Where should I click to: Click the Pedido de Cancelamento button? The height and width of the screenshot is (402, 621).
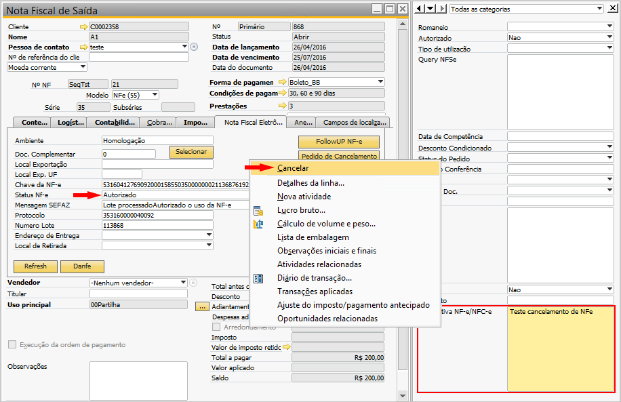coord(338,156)
